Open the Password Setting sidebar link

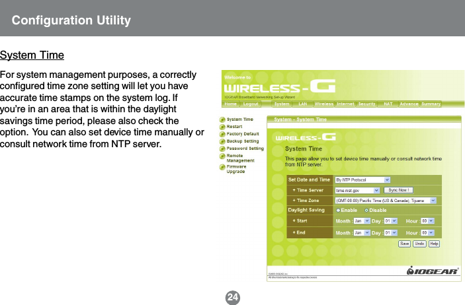[x=245, y=149]
